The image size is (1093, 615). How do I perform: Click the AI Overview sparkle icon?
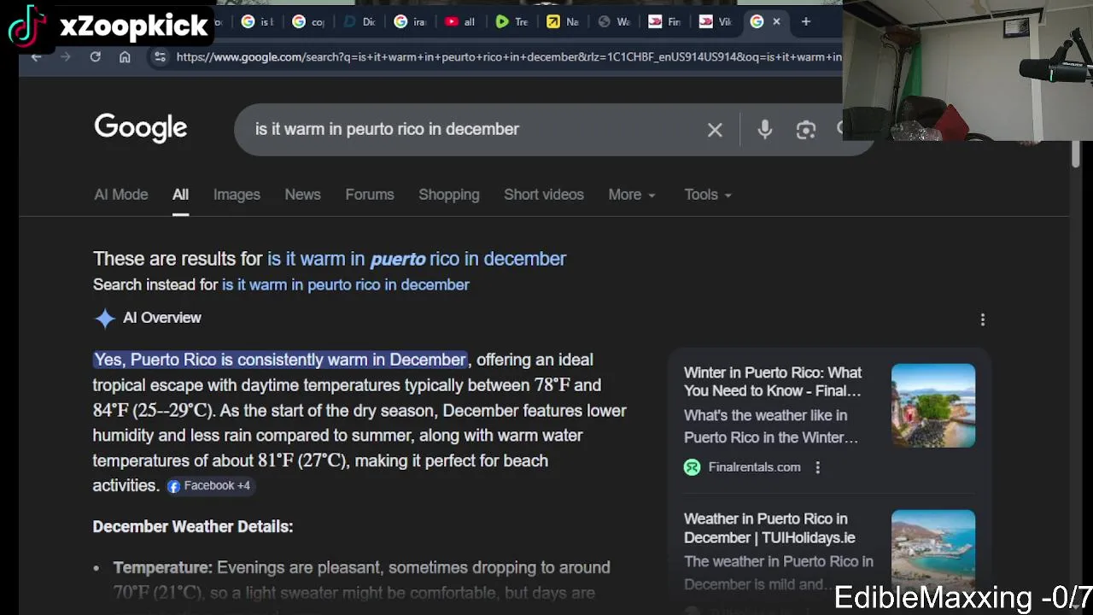click(104, 318)
